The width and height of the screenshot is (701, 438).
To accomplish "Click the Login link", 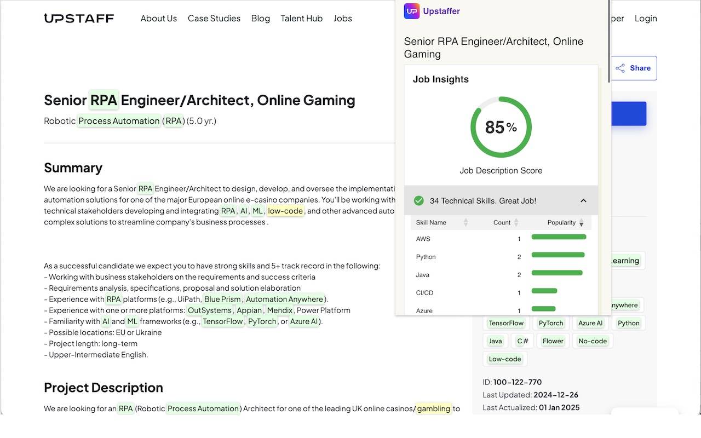I will [646, 18].
